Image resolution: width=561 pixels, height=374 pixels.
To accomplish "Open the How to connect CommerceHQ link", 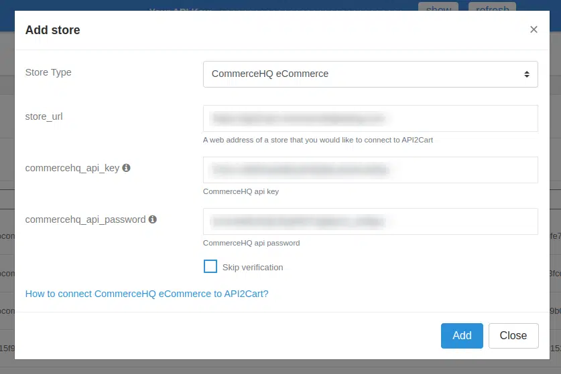I will click(x=147, y=294).
